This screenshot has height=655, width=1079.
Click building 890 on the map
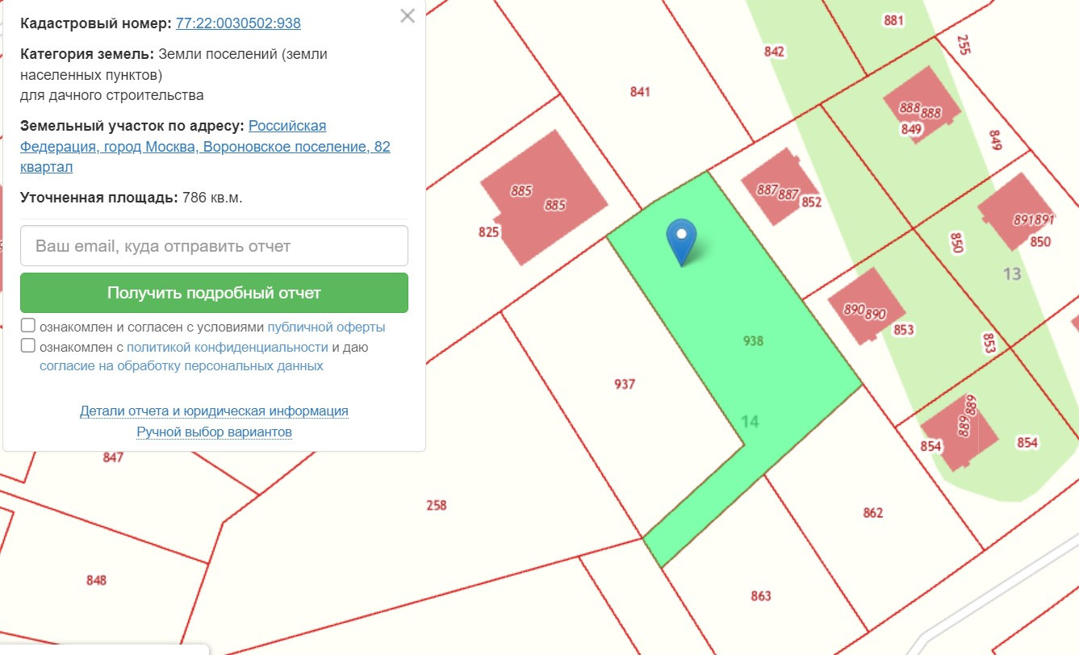[864, 308]
